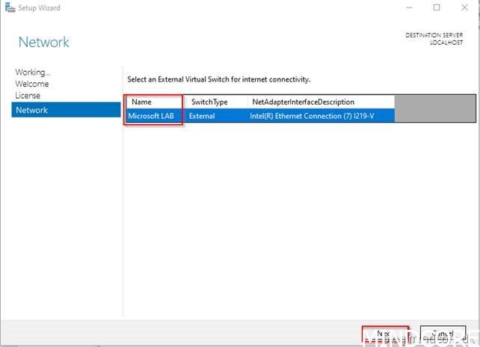Click the Network page heading
The height and width of the screenshot is (347, 480).
43,42
